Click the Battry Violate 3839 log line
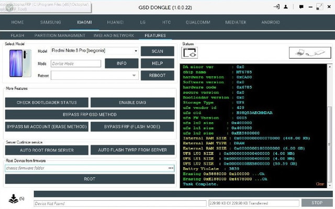Image resolution: width=335 pixels, height=209 pixels. pos(211,169)
